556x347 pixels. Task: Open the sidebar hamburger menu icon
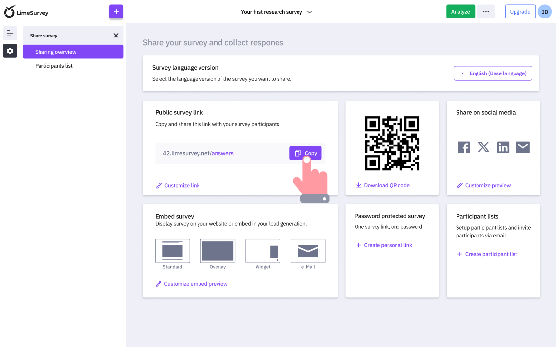coord(10,33)
